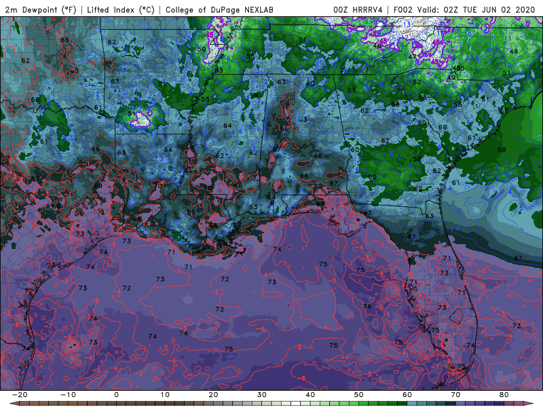Click the "Lifted Index (°C)" title text
543x407 pixels.
(x=121, y=9)
